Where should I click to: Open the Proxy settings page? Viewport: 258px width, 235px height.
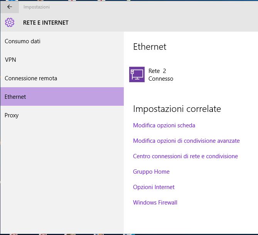pos(12,115)
